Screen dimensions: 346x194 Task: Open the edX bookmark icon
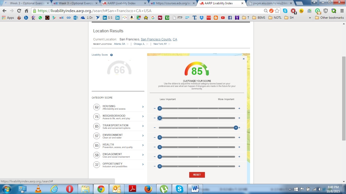point(61,18)
